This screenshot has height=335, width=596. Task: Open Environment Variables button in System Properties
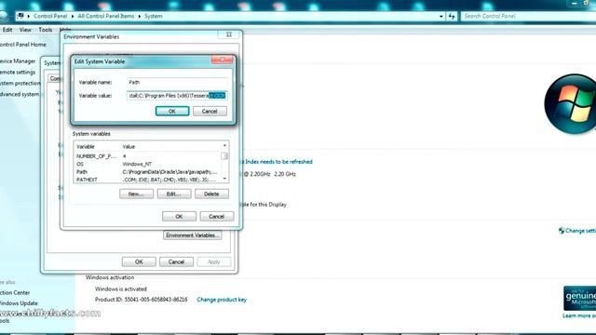tap(193, 235)
